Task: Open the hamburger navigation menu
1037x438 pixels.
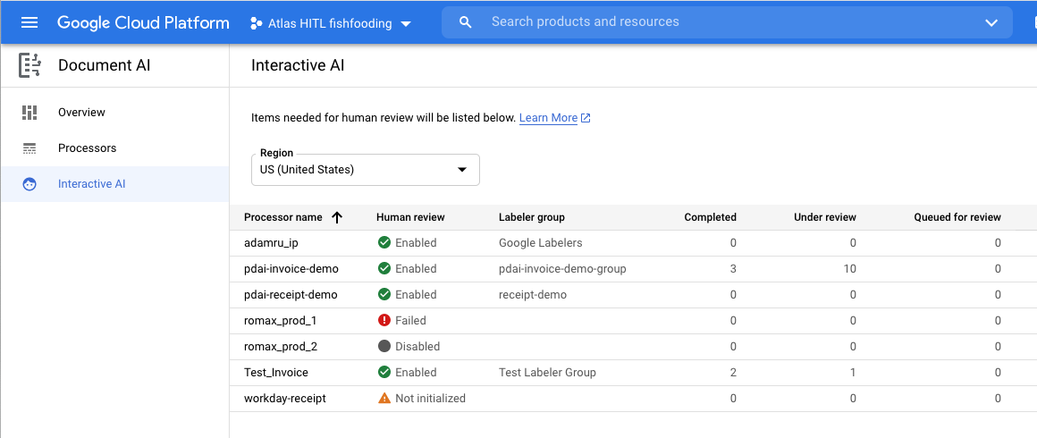Action: pyautogui.click(x=30, y=22)
